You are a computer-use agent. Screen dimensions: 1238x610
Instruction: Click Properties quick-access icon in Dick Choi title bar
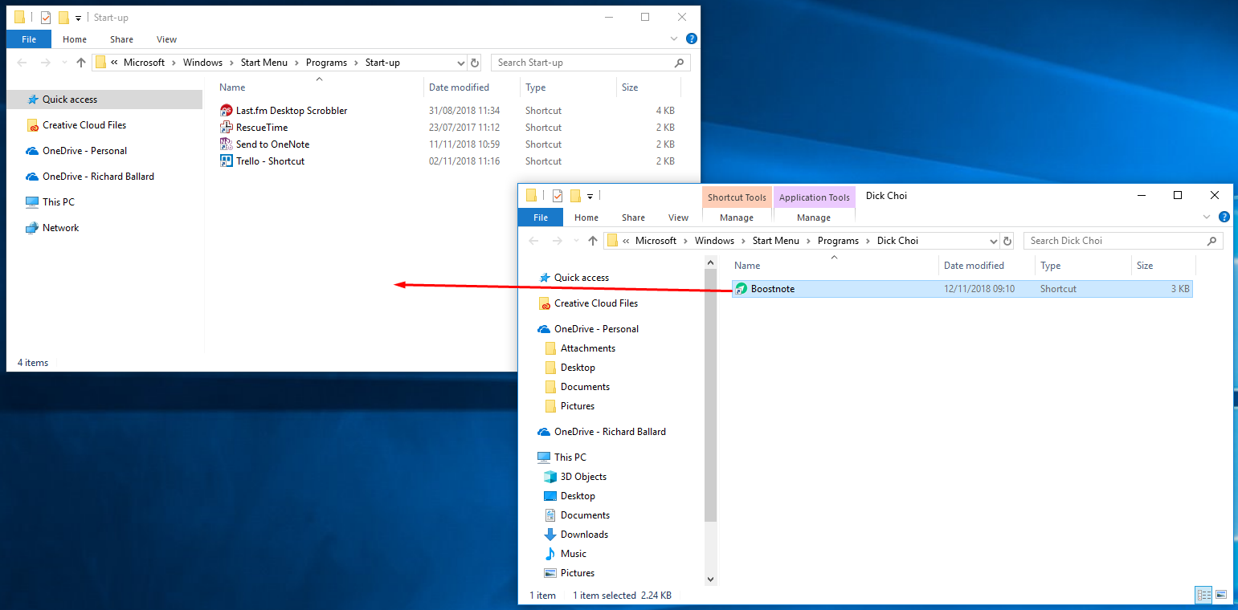558,195
